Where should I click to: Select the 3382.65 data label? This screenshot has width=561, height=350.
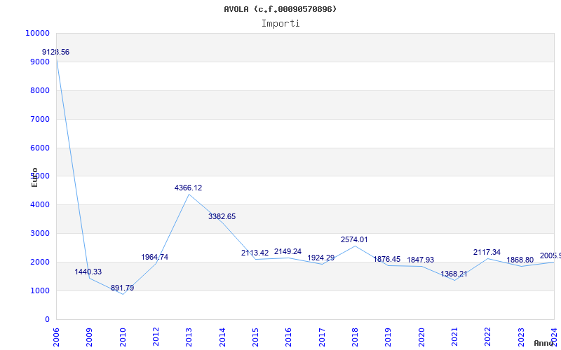point(222,216)
